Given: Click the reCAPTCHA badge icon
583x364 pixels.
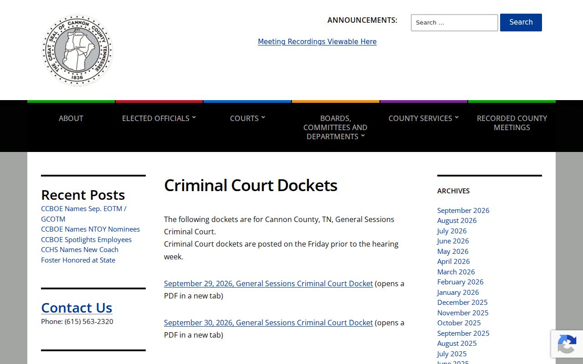Looking at the screenshot, I should click(567, 344).
